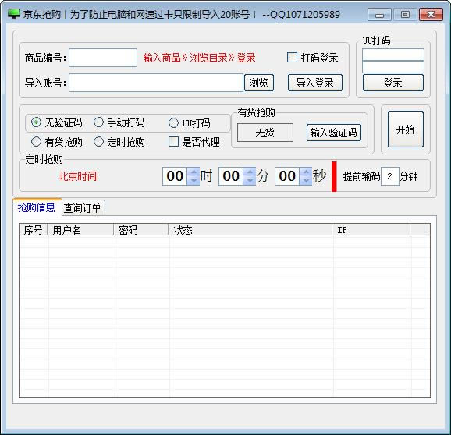451x435 pixels.
Task: Click the 登录 button under UU打码
Action: click(393, 83)
